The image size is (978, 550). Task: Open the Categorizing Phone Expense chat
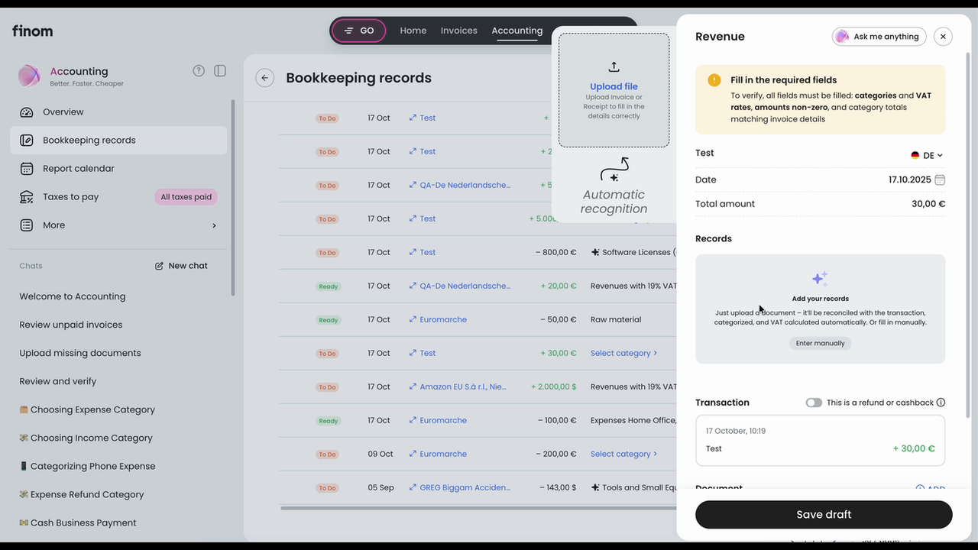[x=87, y=466]
